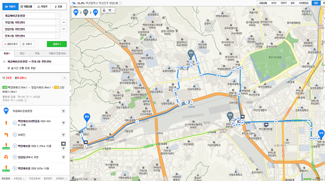Screen dimensions: 325x181
Task: Open the 추천 recommended route dropdown tab
Action: point(7,53)
